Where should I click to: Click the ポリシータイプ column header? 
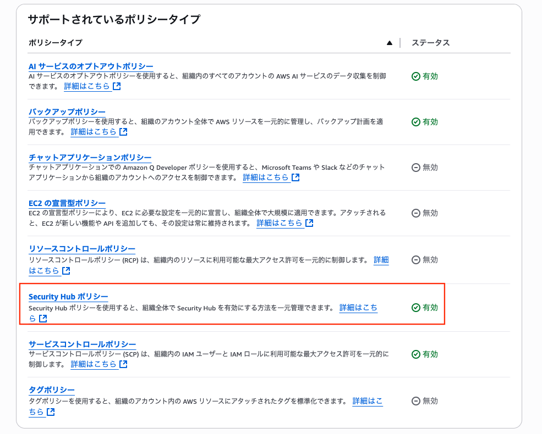tap(56, 43)
